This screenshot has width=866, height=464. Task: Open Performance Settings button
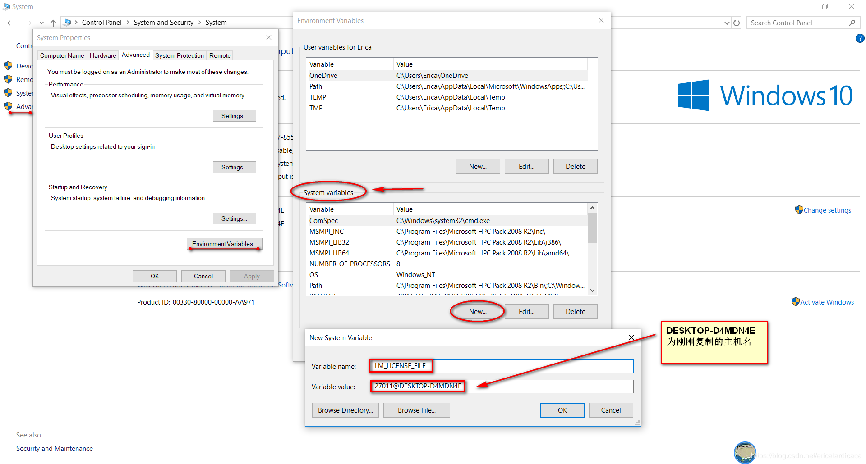[x=235, y=116]
